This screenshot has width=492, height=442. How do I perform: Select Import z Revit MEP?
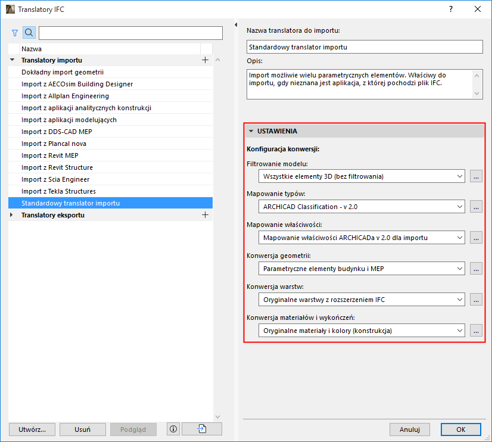(x=110, y=155)
